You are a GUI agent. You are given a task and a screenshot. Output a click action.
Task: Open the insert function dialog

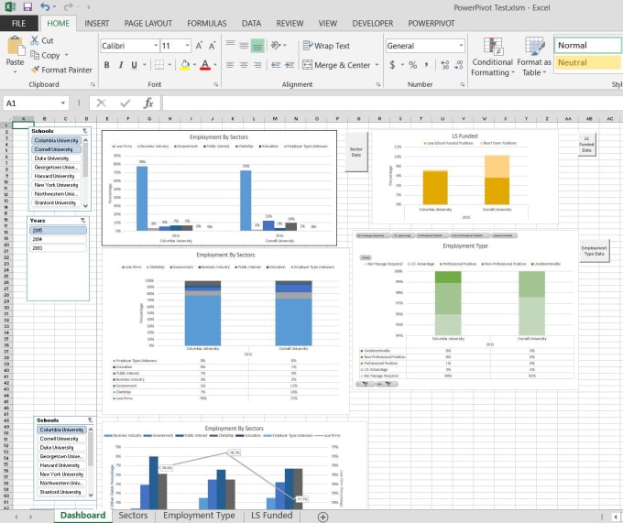click(148, 104)
